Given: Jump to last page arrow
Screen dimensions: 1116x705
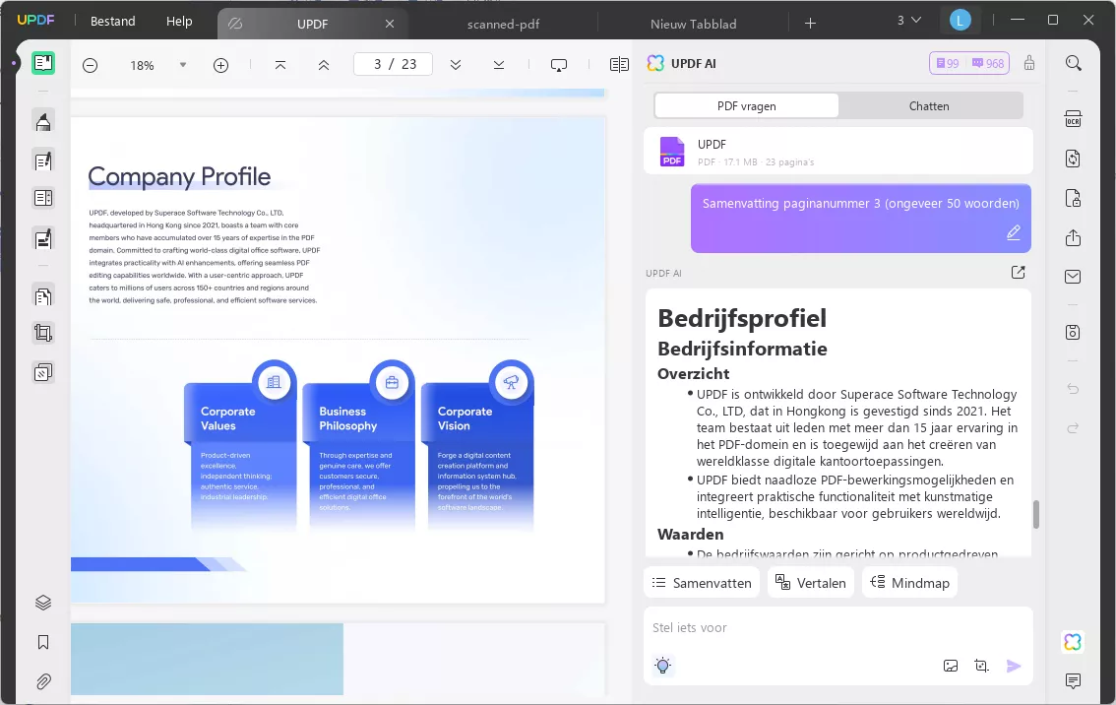Looking at the screenshot, I should (x=499, y=65).
